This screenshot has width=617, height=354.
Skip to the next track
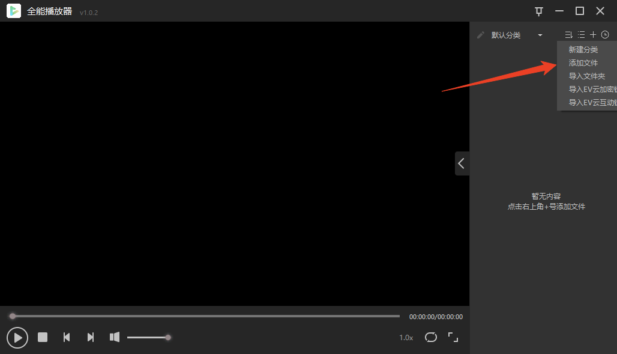tap(91, 337)
